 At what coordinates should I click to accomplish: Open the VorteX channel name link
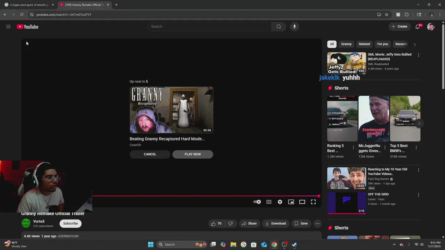click(x=39, y=222)
